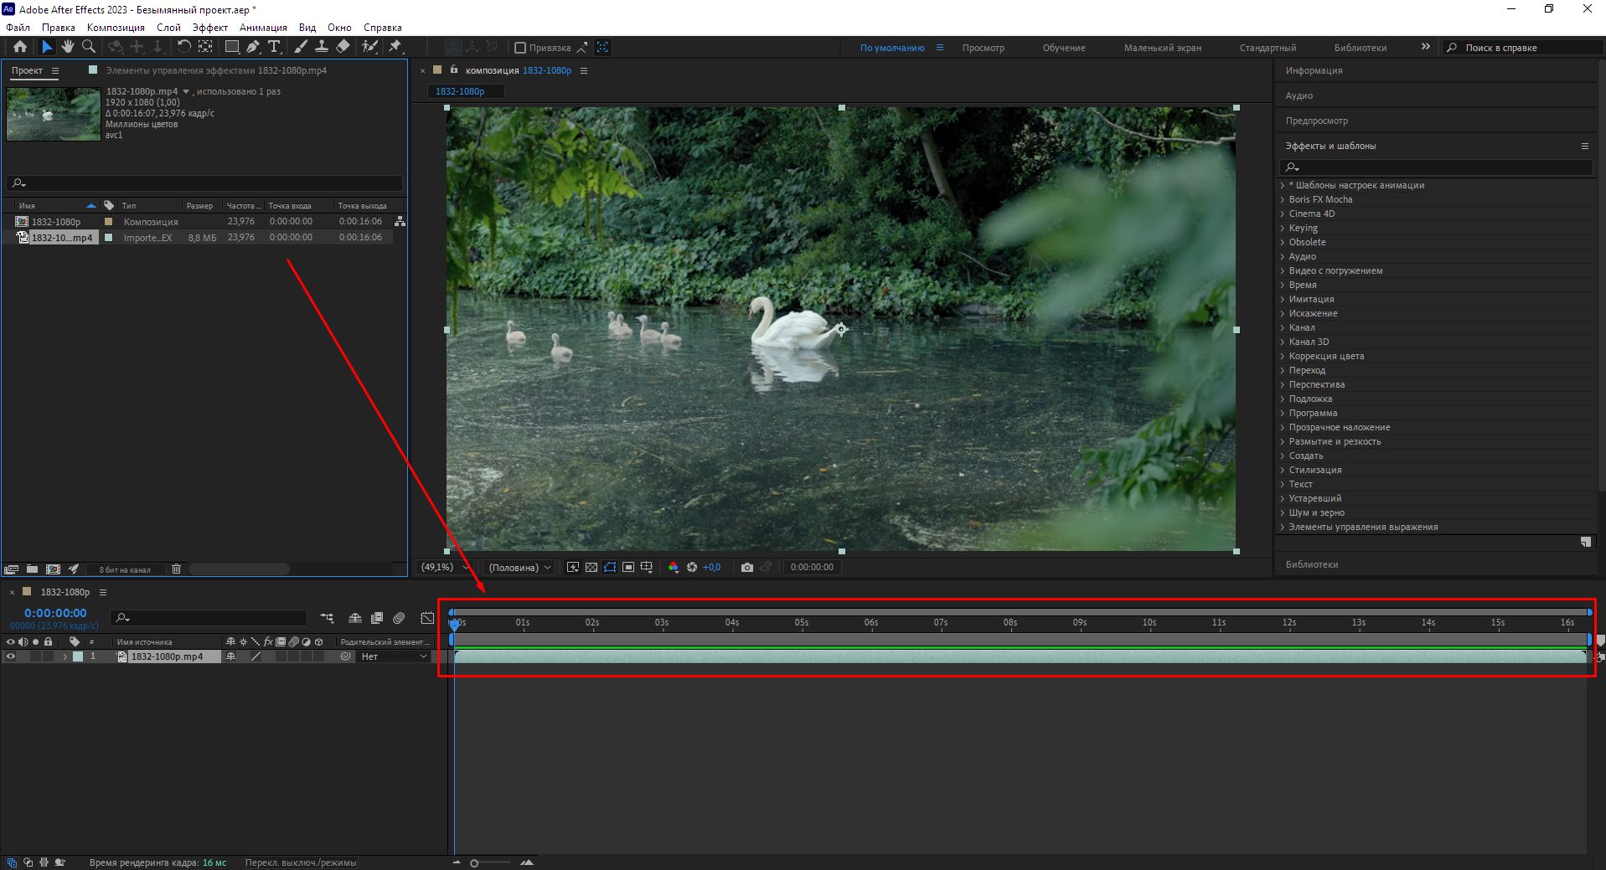Show more workspaces with the double arrow
1606x870 pixels.
click(x=1425, y=47)
